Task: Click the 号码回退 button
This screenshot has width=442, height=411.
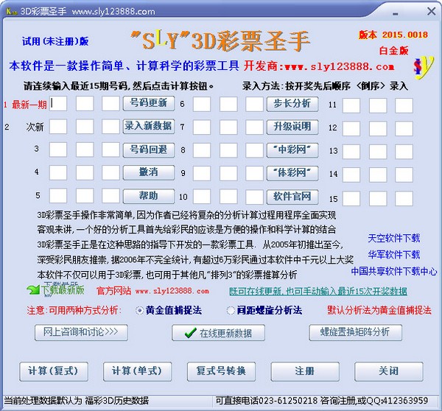Action: [149, 150]
